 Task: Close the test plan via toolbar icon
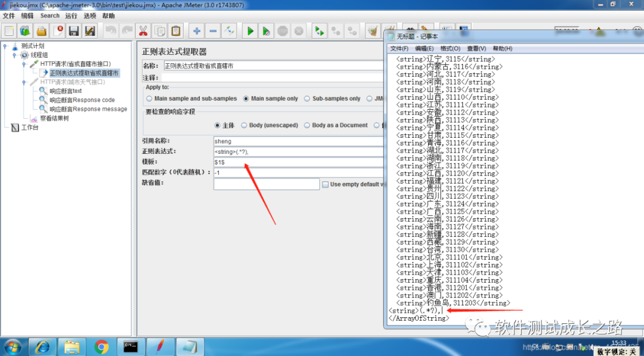(x=58, y=31)
